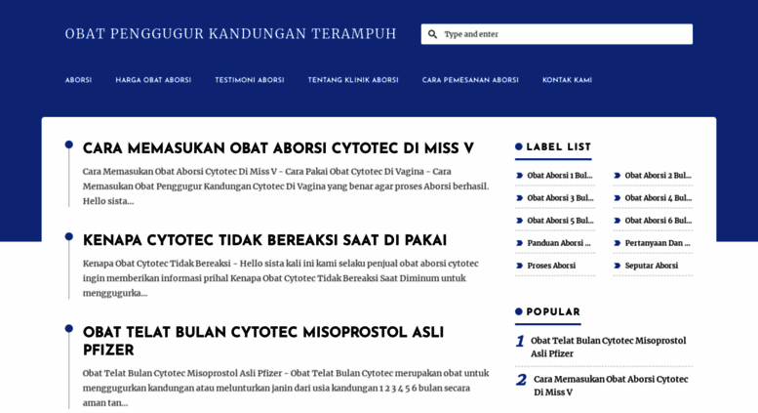Click excerpt text 'Hello sista...' of first post
Screen dimensions: 758x413
pos(108,201)
